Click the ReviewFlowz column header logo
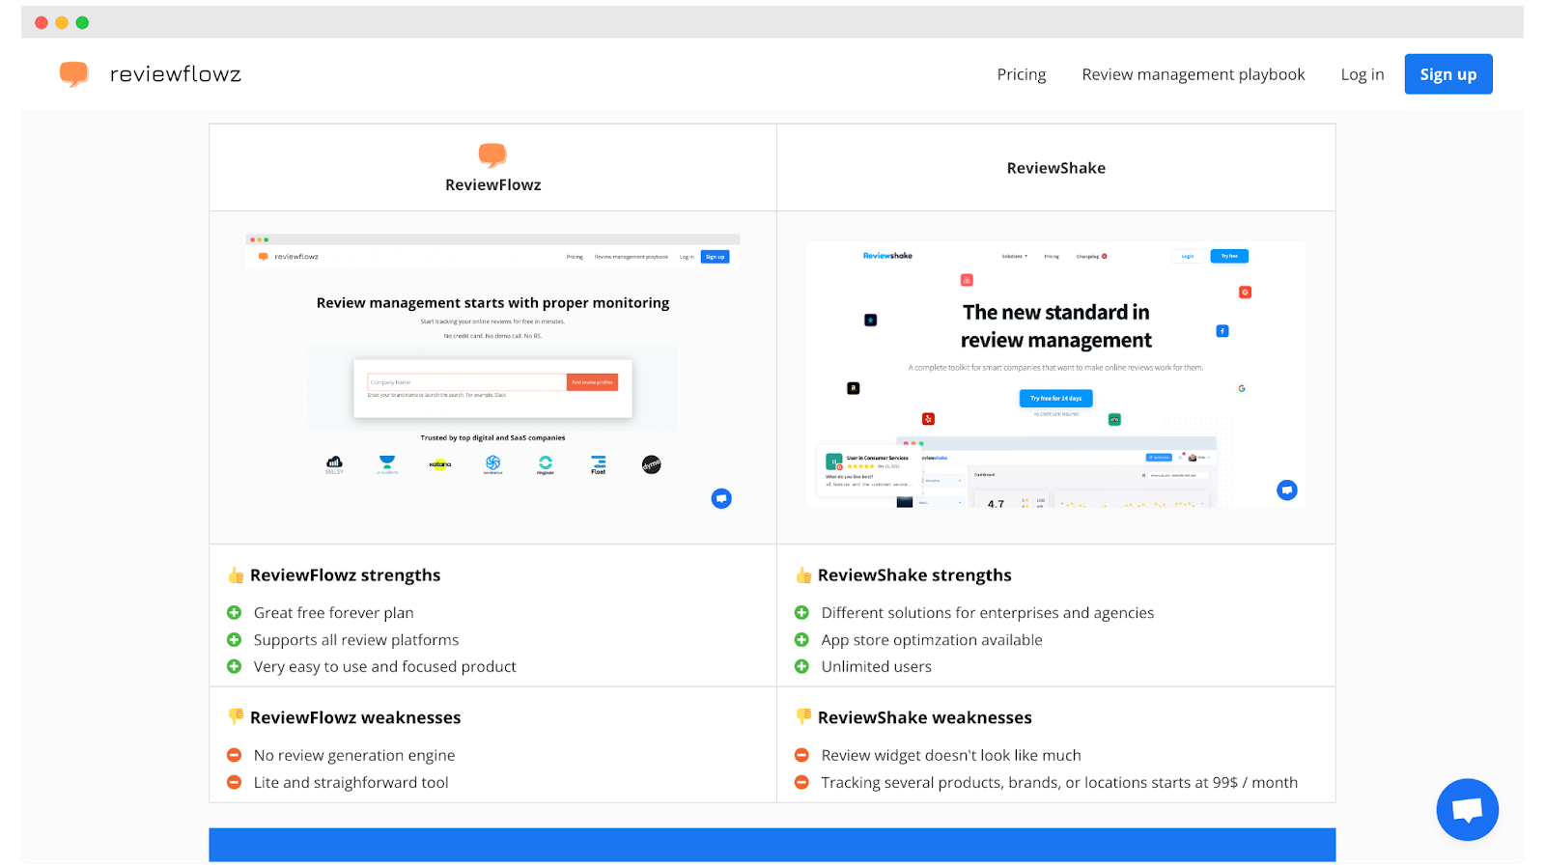The image size is (1545, 867). (492, 154)
